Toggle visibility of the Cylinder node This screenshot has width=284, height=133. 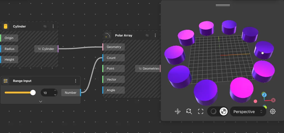45,26
